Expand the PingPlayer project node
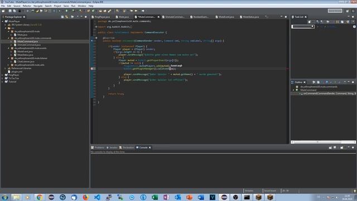357x201 pixels. point(2,75)
